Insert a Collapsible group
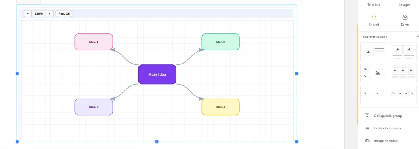The image size is (419, 149). point(387,116)
